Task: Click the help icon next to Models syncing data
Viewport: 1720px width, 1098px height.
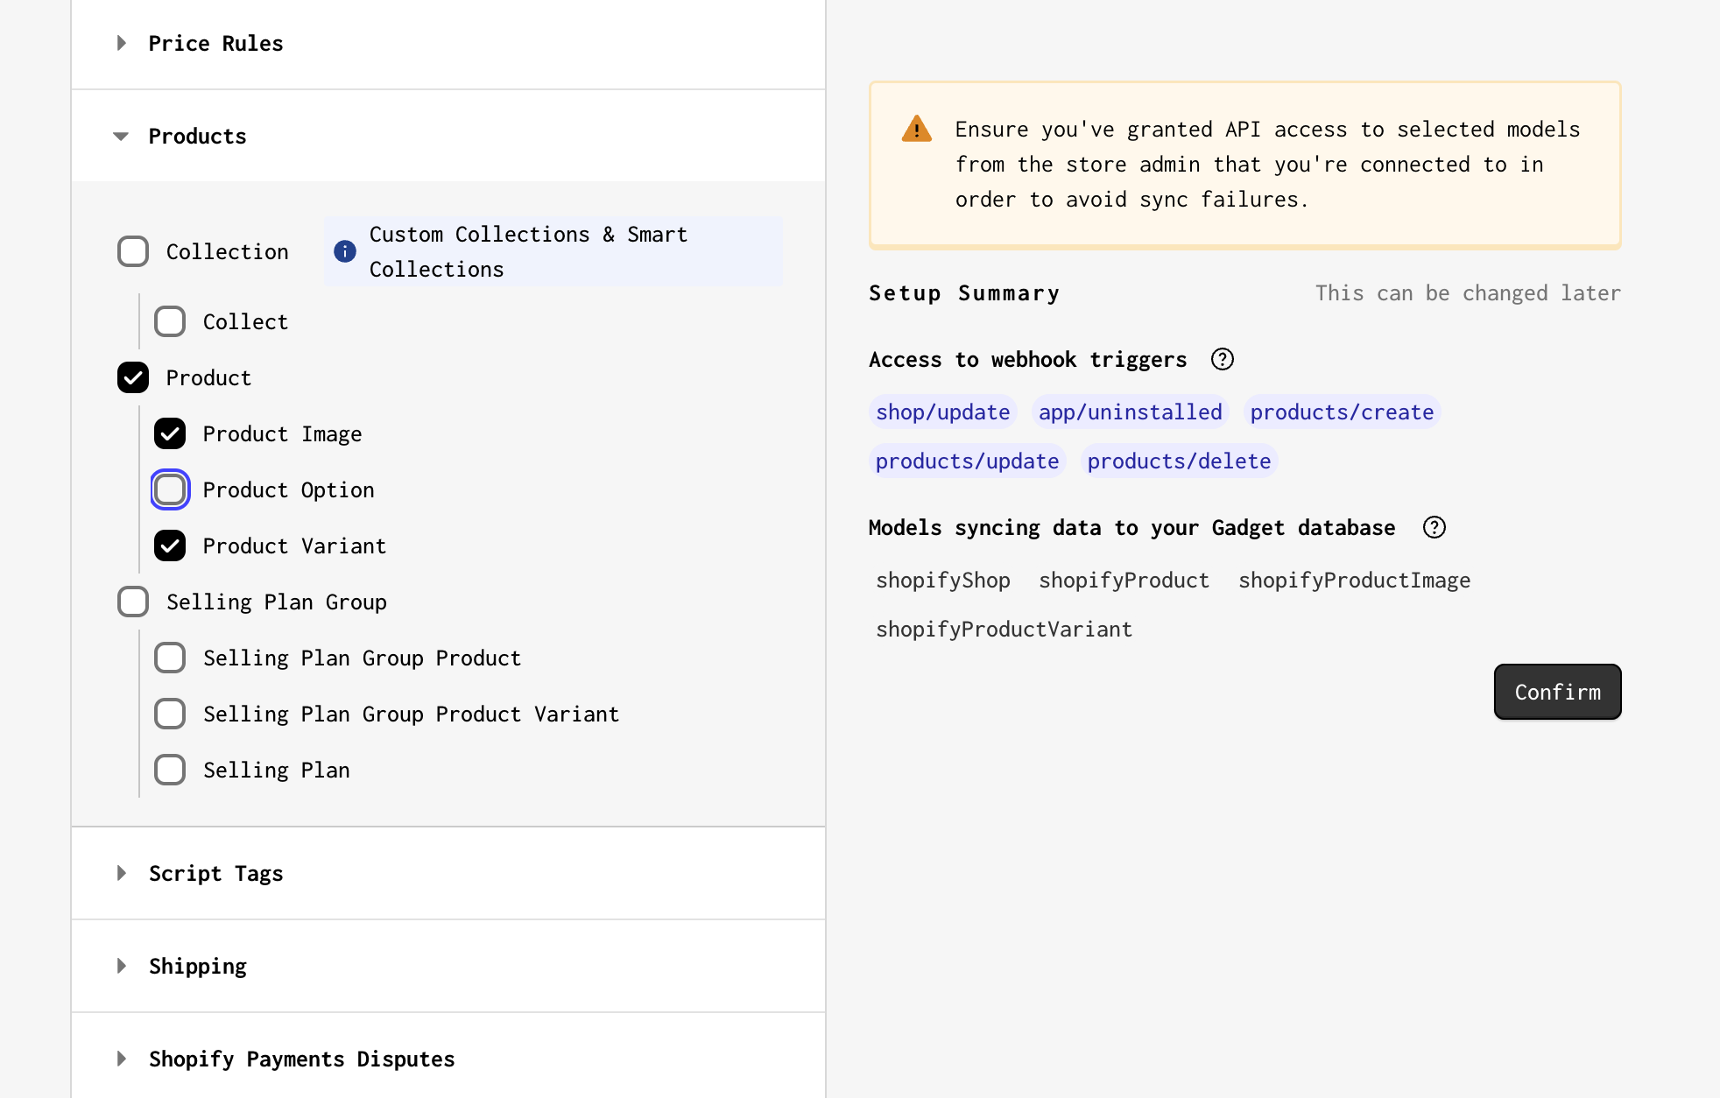Action: [1435, 527]
